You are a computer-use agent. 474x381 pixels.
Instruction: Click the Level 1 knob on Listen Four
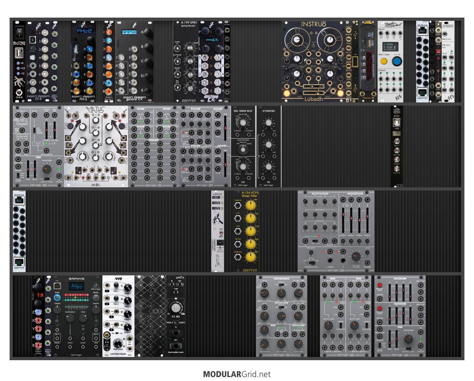click(x=127, y=288)
